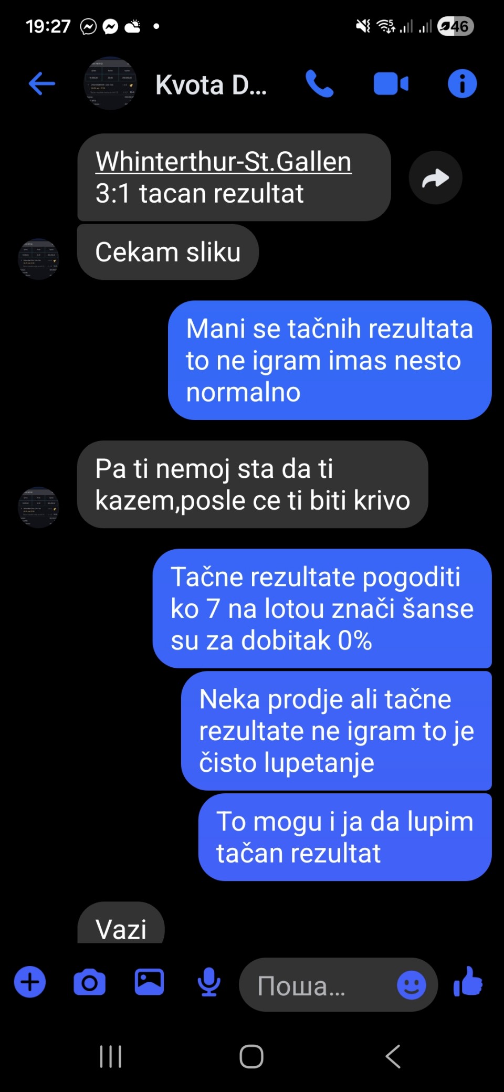This screenshot has height=1092, width=504.
Task: Tap sender avatar beside 'Cekam sliku' message
Action: click(38, 259)
